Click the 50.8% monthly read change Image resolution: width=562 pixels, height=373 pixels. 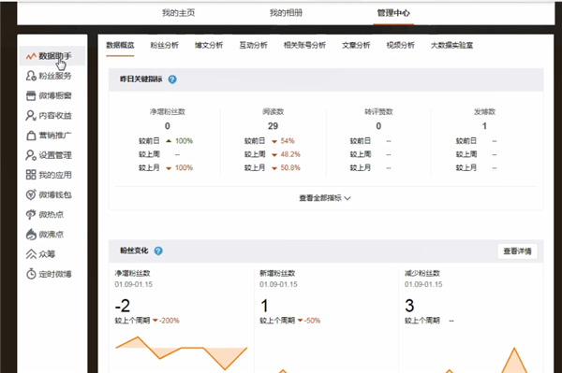tap(290, 167)
